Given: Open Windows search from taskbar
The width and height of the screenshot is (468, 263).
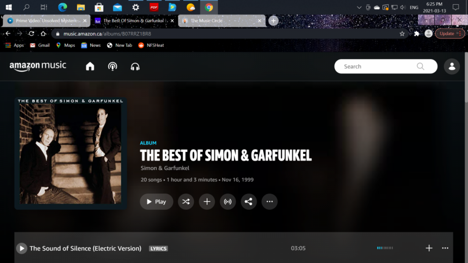Looking at the screenshot, I should point(26,7).
